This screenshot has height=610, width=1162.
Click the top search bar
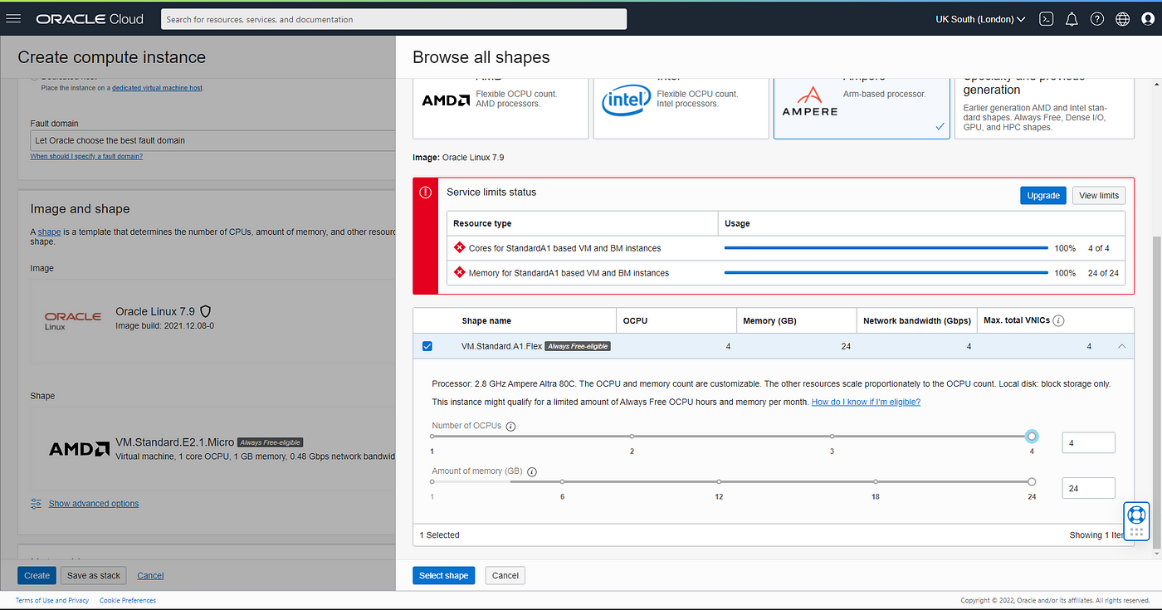pos(393,19)
